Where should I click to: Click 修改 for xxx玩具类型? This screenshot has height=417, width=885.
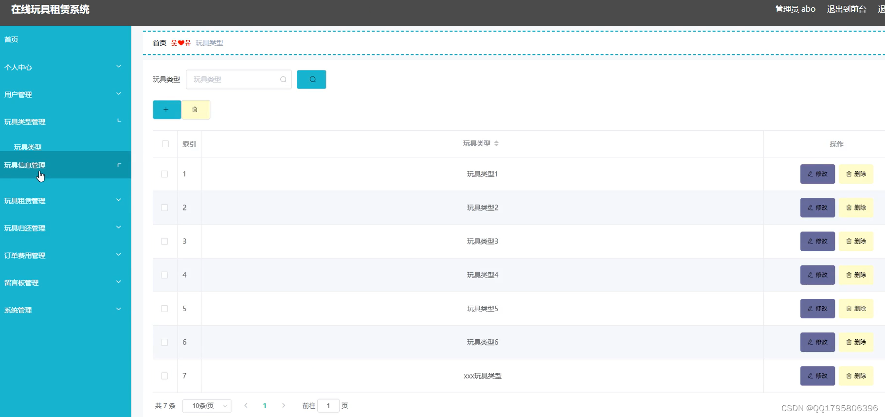pyautogui.click(x=817, y=376)
